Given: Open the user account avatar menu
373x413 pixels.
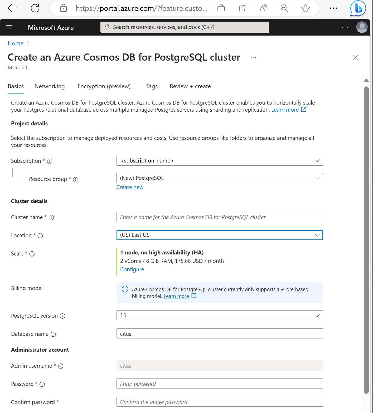Looking at the screenshot, I should pos(362,27).
